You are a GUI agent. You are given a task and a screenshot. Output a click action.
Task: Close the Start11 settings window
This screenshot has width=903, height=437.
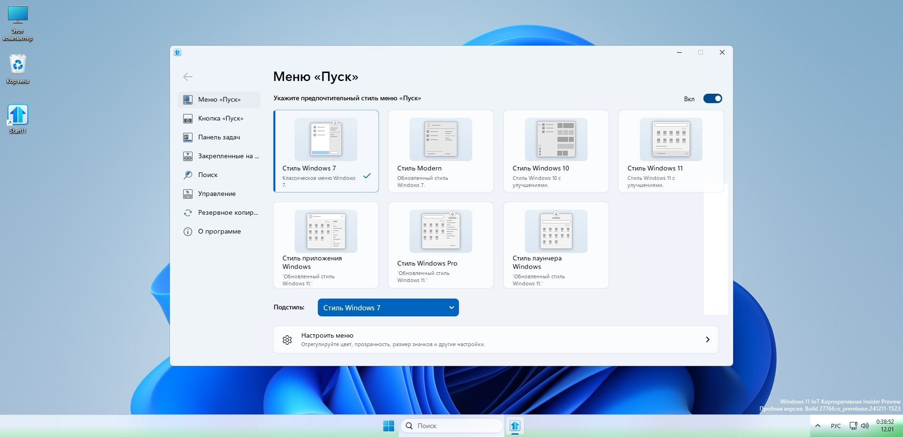coord(722,52)
